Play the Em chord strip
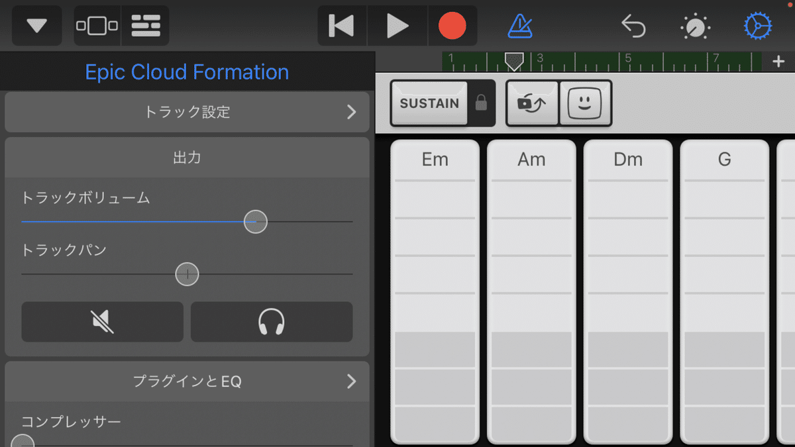Viewport: 795px width, 447px height. 435,291
